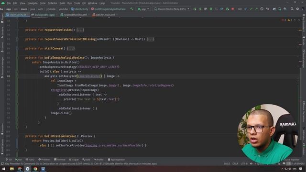Open the Git tool window button
Viewport: 306px width, 172px height.
coord(9,160)
